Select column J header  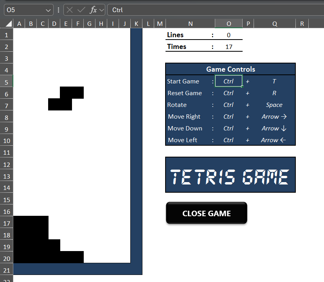pyautogui.click(x=124, y=24)
